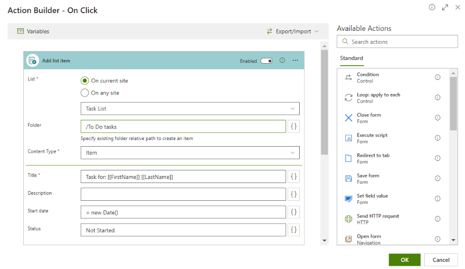Open the Variables panel icon
Viewport: 465px width, 269px height.
tap(20, 31)
